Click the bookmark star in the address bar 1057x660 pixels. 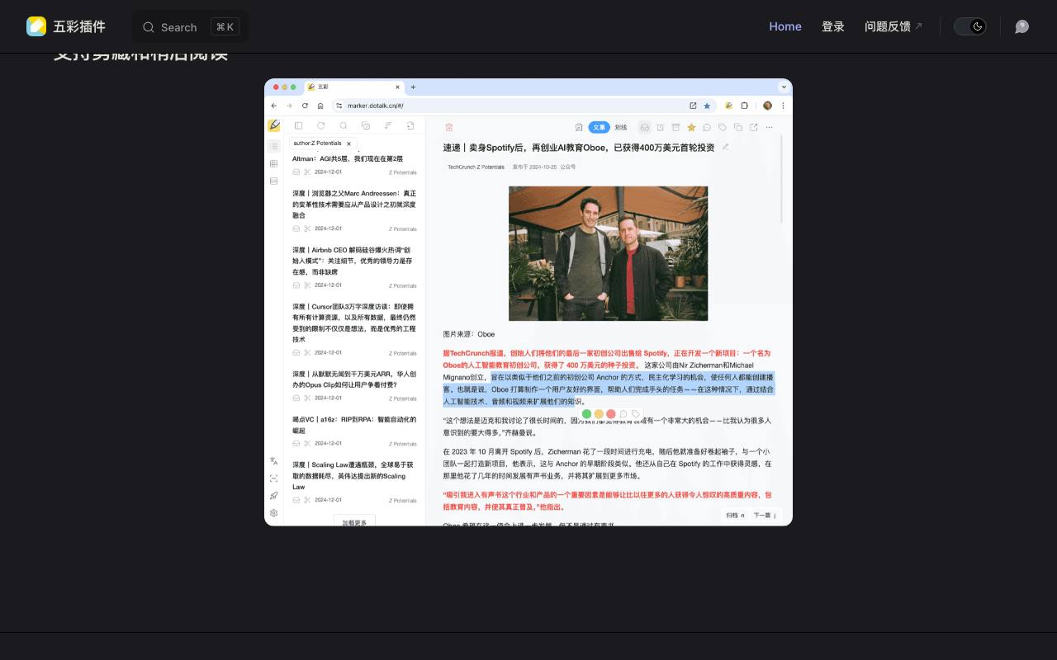click(x=707, y=106)
